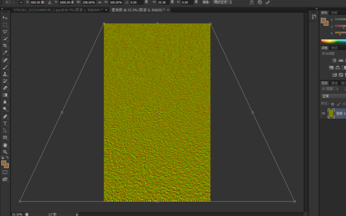This screenshot has height=216, width=346.
Task: Switch to the Channels panel tab
Action: click(x=334, y=83)
